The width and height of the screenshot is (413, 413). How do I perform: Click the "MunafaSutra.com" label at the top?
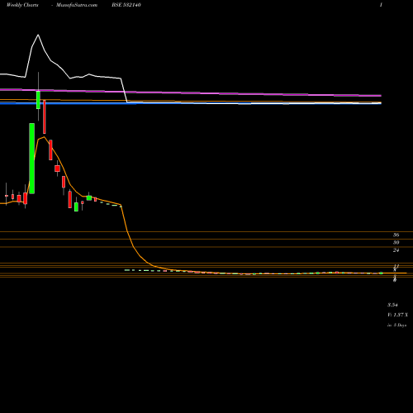77,5
